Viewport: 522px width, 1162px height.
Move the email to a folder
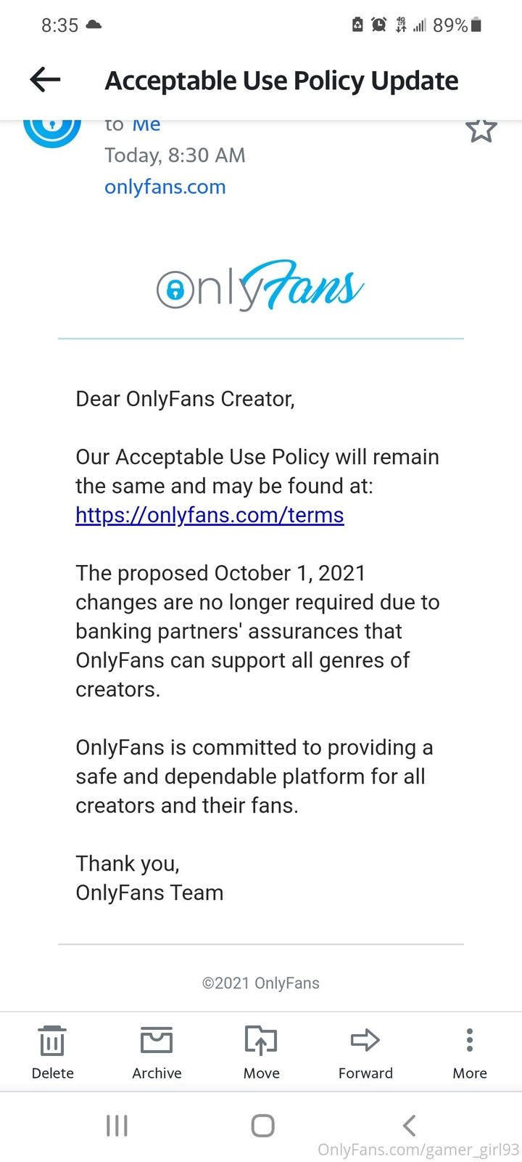261,1051
